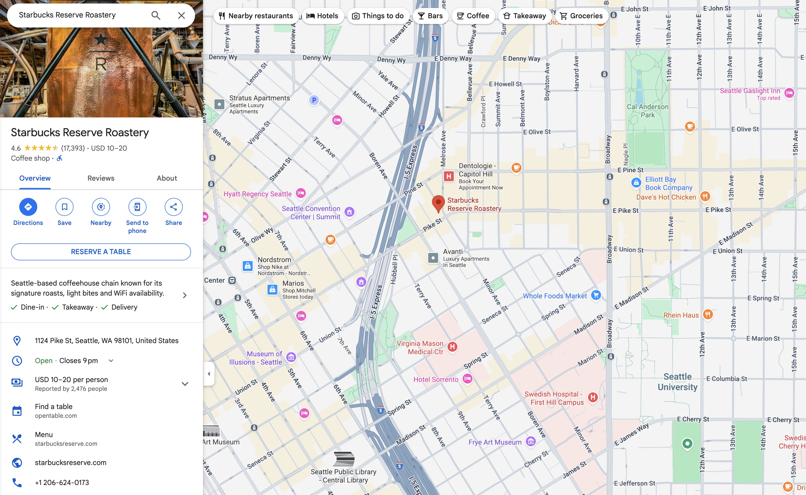Open the Starbucks Roastery header photo

pos(101,72)
